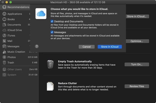The width and height of the screenshot is (156, 103).
Task: Click the yellow minimize window button
Action: [x=7, y=2]
